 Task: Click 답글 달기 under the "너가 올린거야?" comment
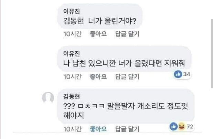127,34
